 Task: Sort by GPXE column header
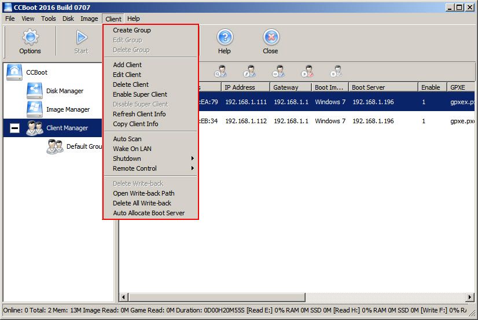[x=461, y=87]
